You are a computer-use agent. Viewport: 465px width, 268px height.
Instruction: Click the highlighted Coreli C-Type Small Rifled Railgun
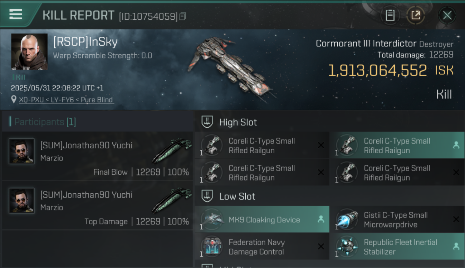397,145
